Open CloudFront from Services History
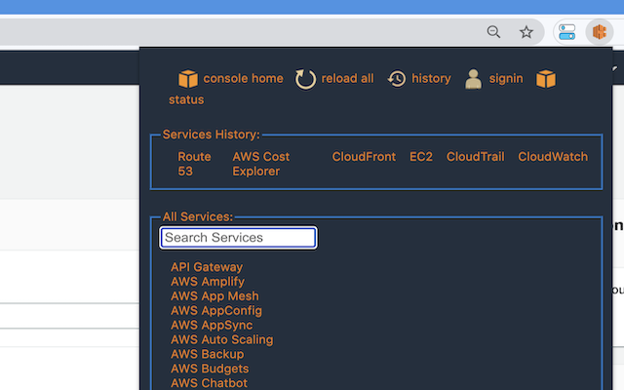This screenshot has width=624, height=390. click(364, 156)
